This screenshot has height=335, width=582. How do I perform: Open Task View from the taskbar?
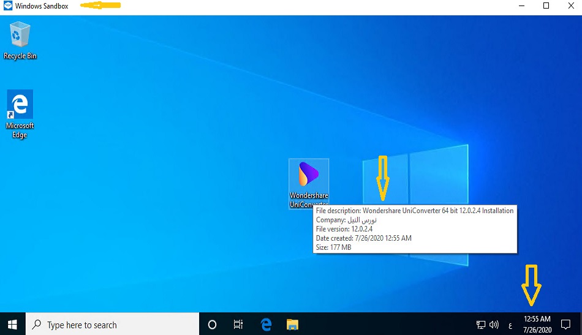click(239, 325)
